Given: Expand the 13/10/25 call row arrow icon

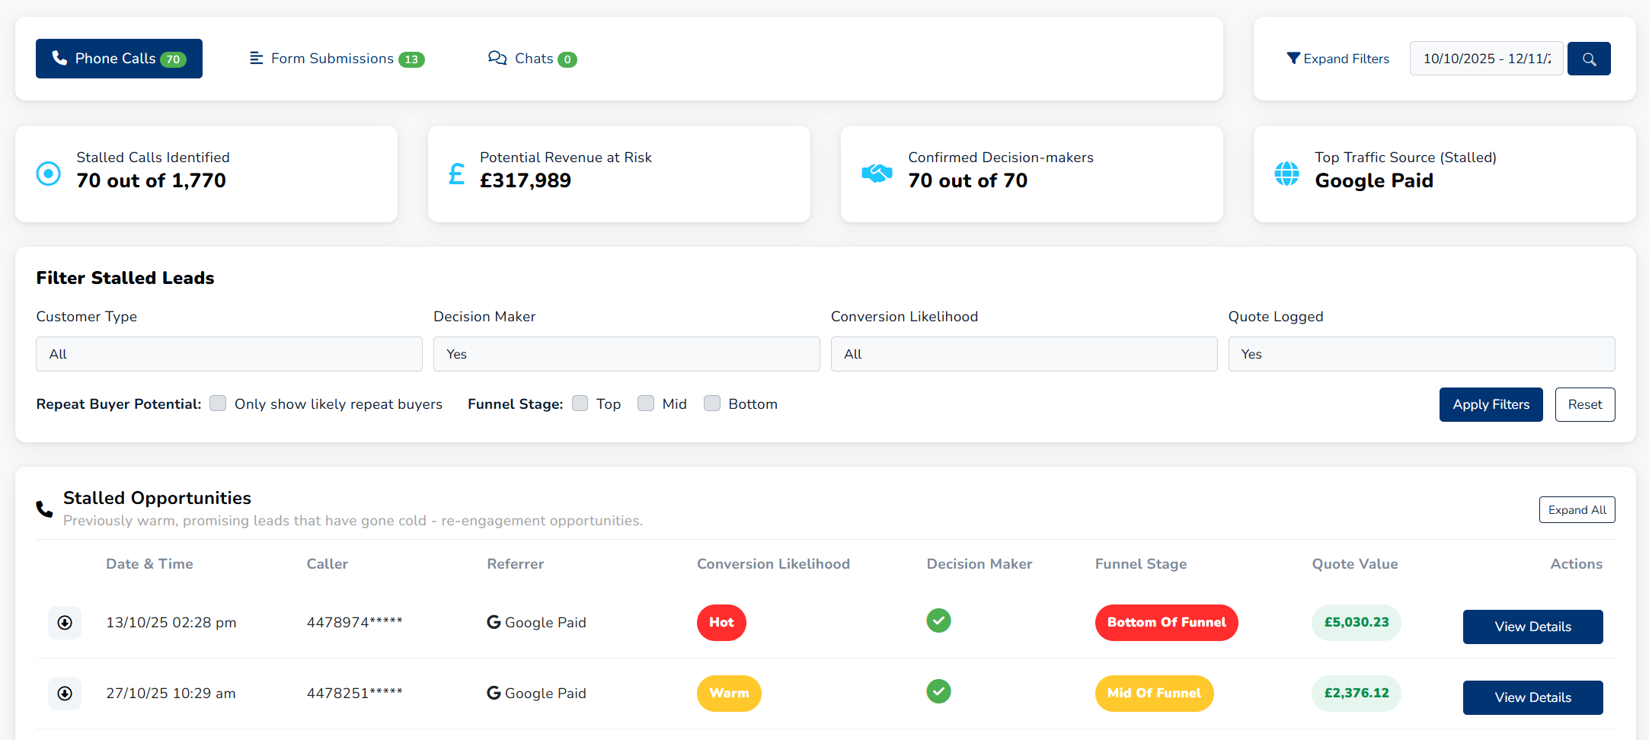Looking at the screenshot, I should tap(65, 623).
